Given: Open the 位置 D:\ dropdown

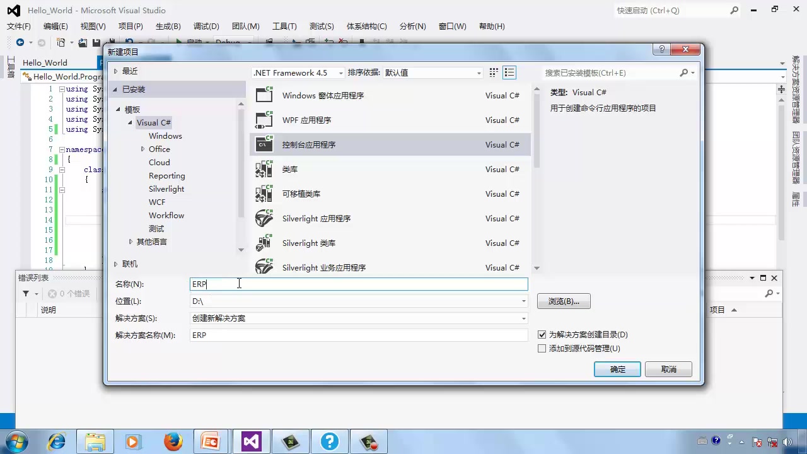Looking at the screenshot, I should click(x=523, y=301).
